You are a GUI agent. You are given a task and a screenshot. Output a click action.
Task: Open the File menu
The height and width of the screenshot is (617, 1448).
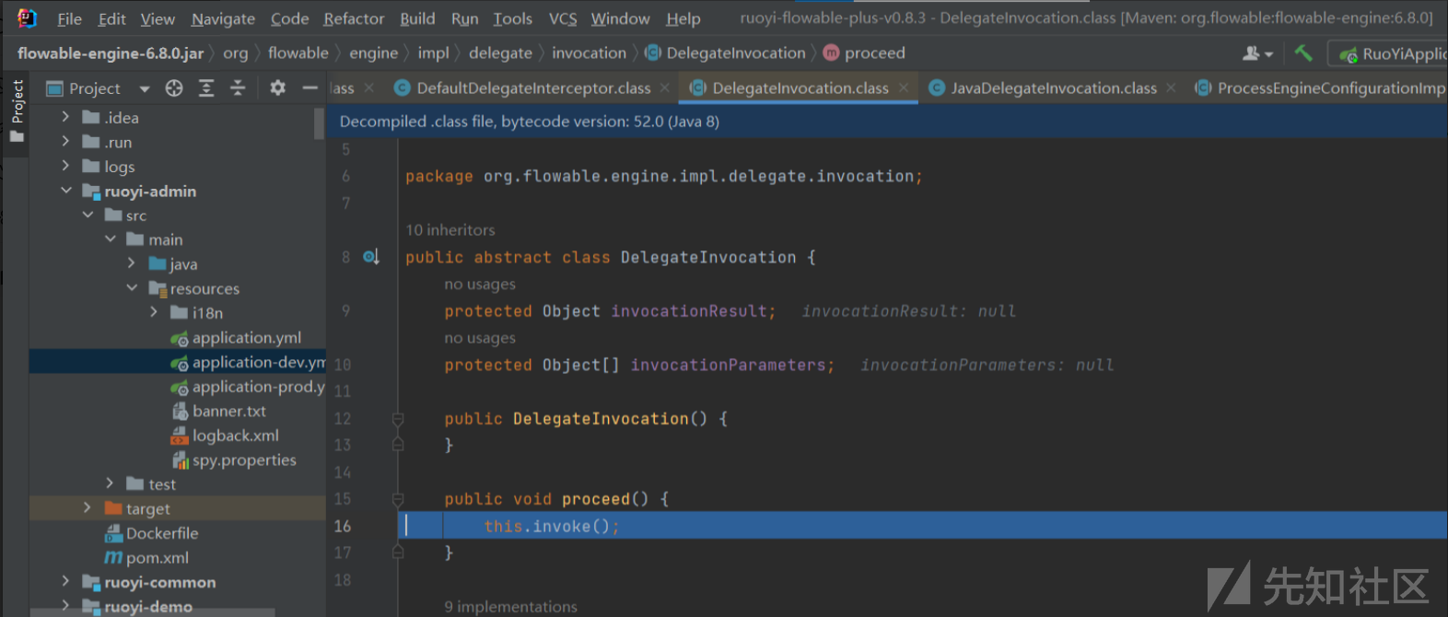tap(69, 18)
